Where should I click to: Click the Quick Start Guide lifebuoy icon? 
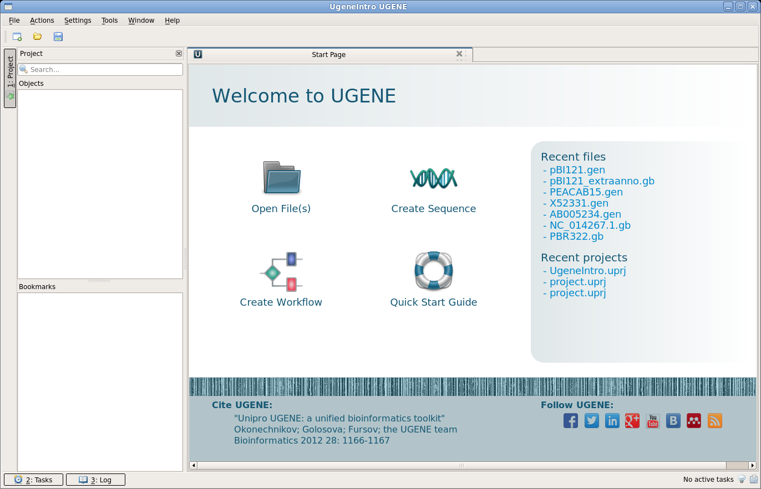pyautogui.click(x=434, y=270)
